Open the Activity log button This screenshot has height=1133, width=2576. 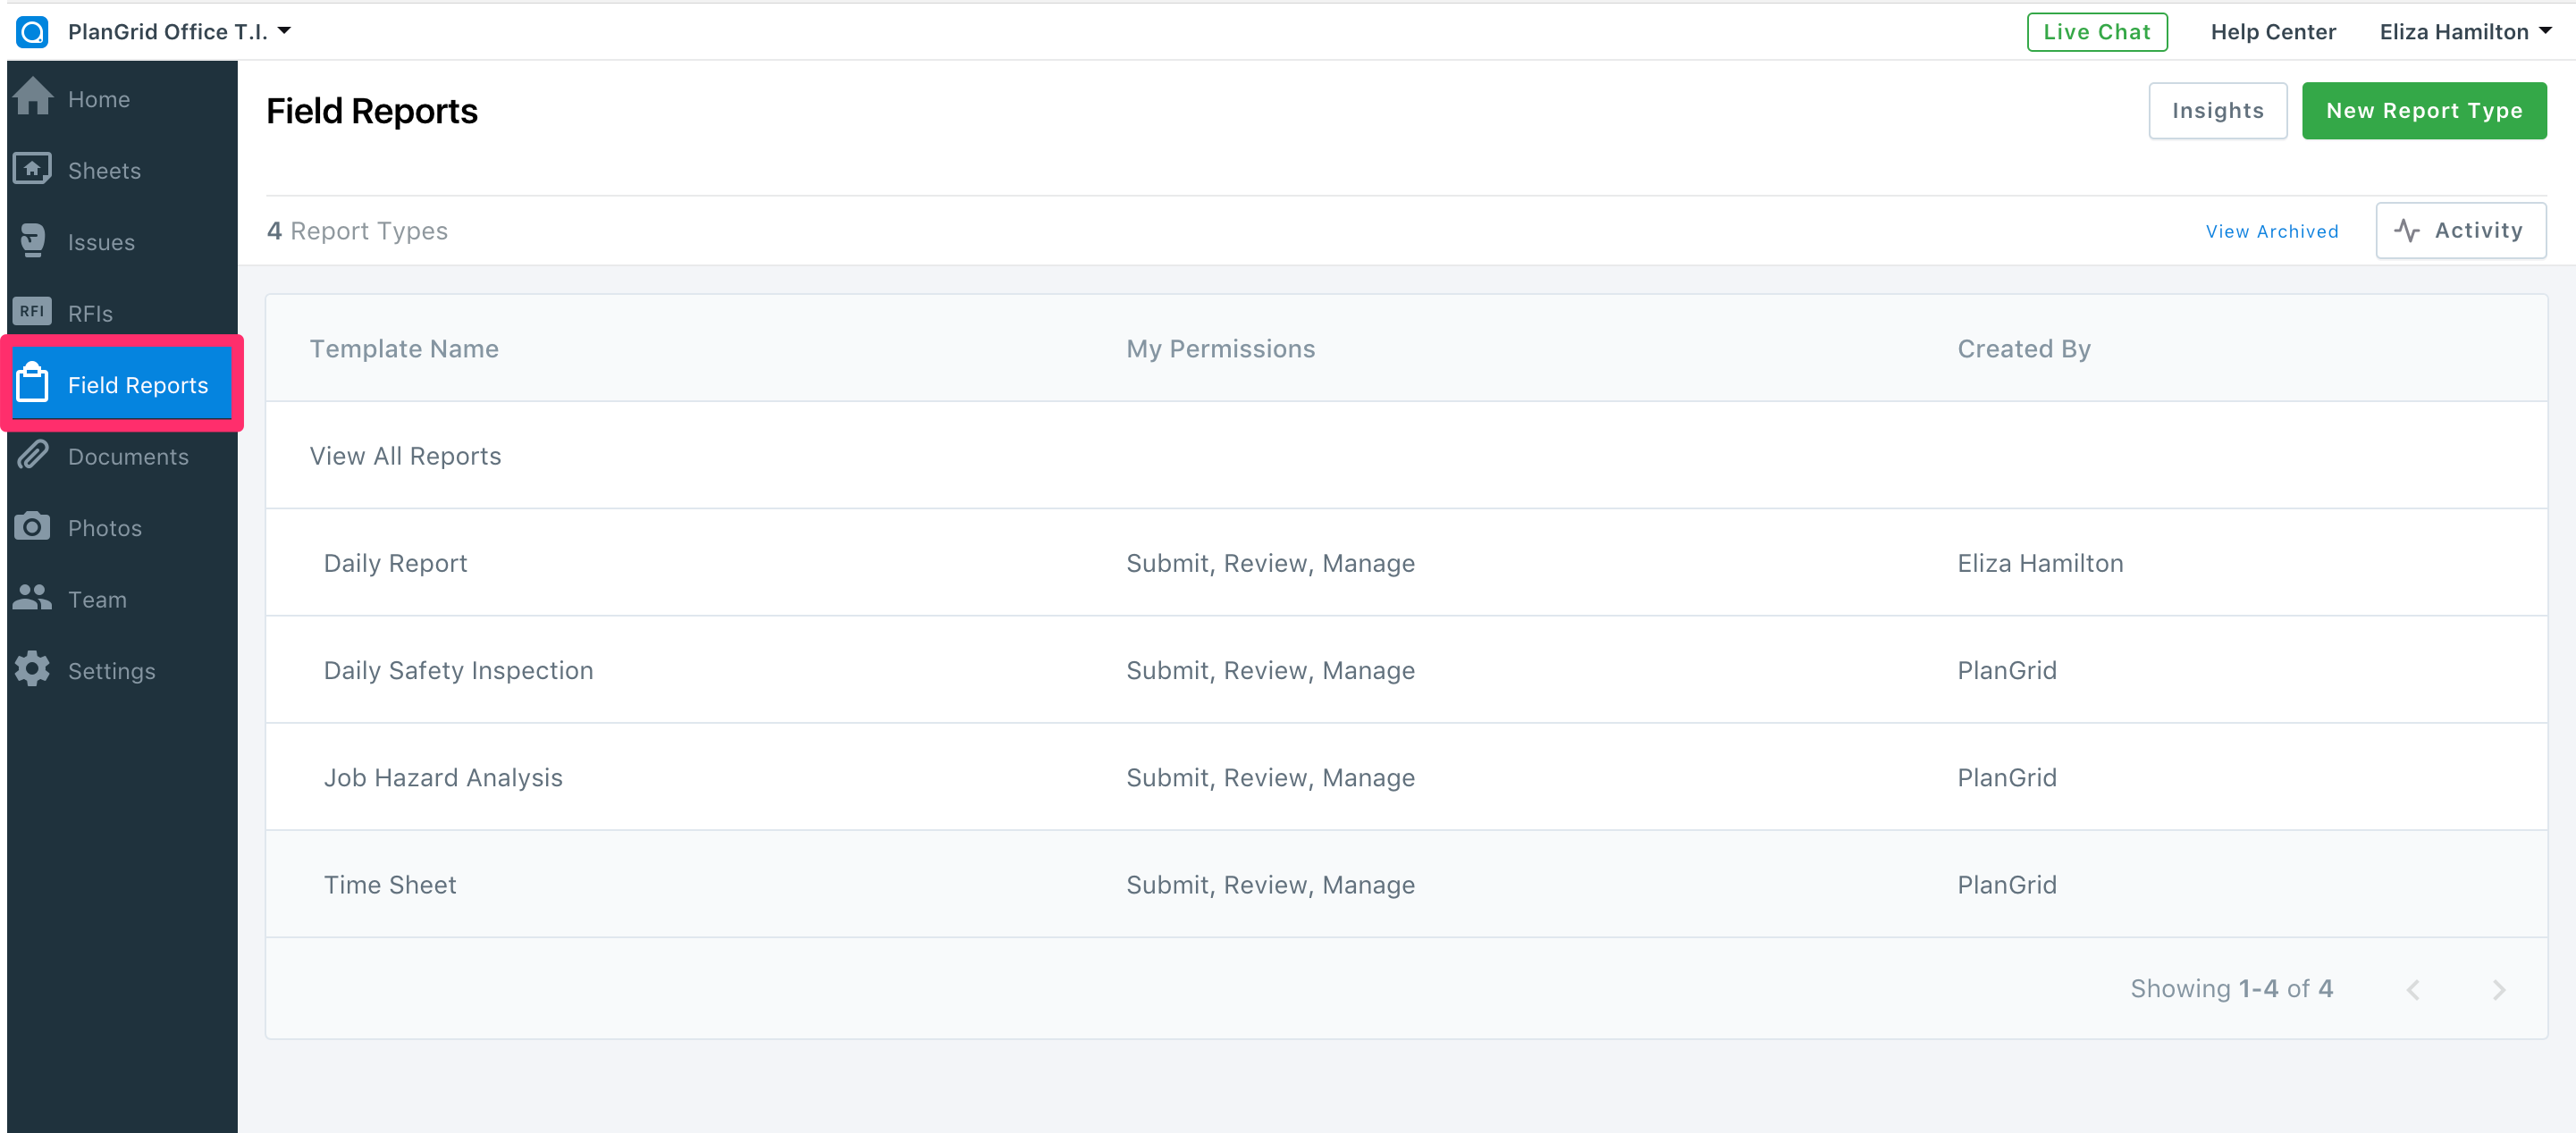[x=2461, y=231]
